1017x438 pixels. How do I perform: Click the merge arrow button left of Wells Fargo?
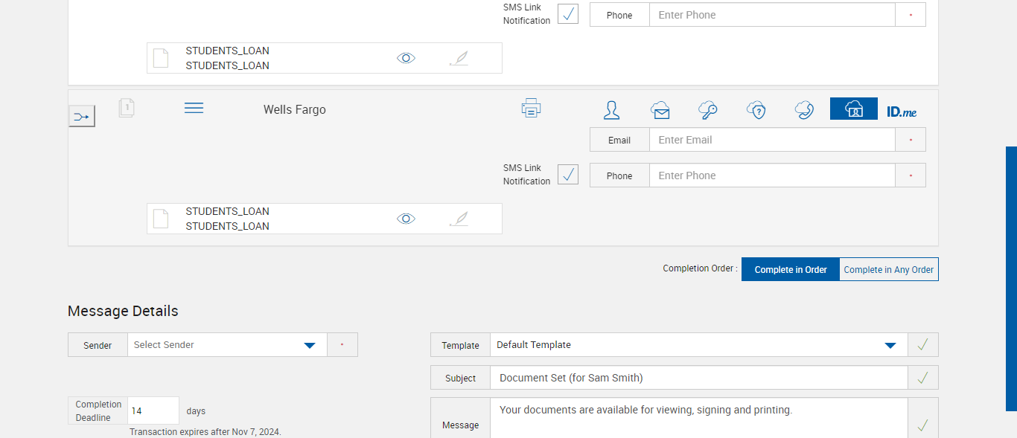tap(82, 116)
